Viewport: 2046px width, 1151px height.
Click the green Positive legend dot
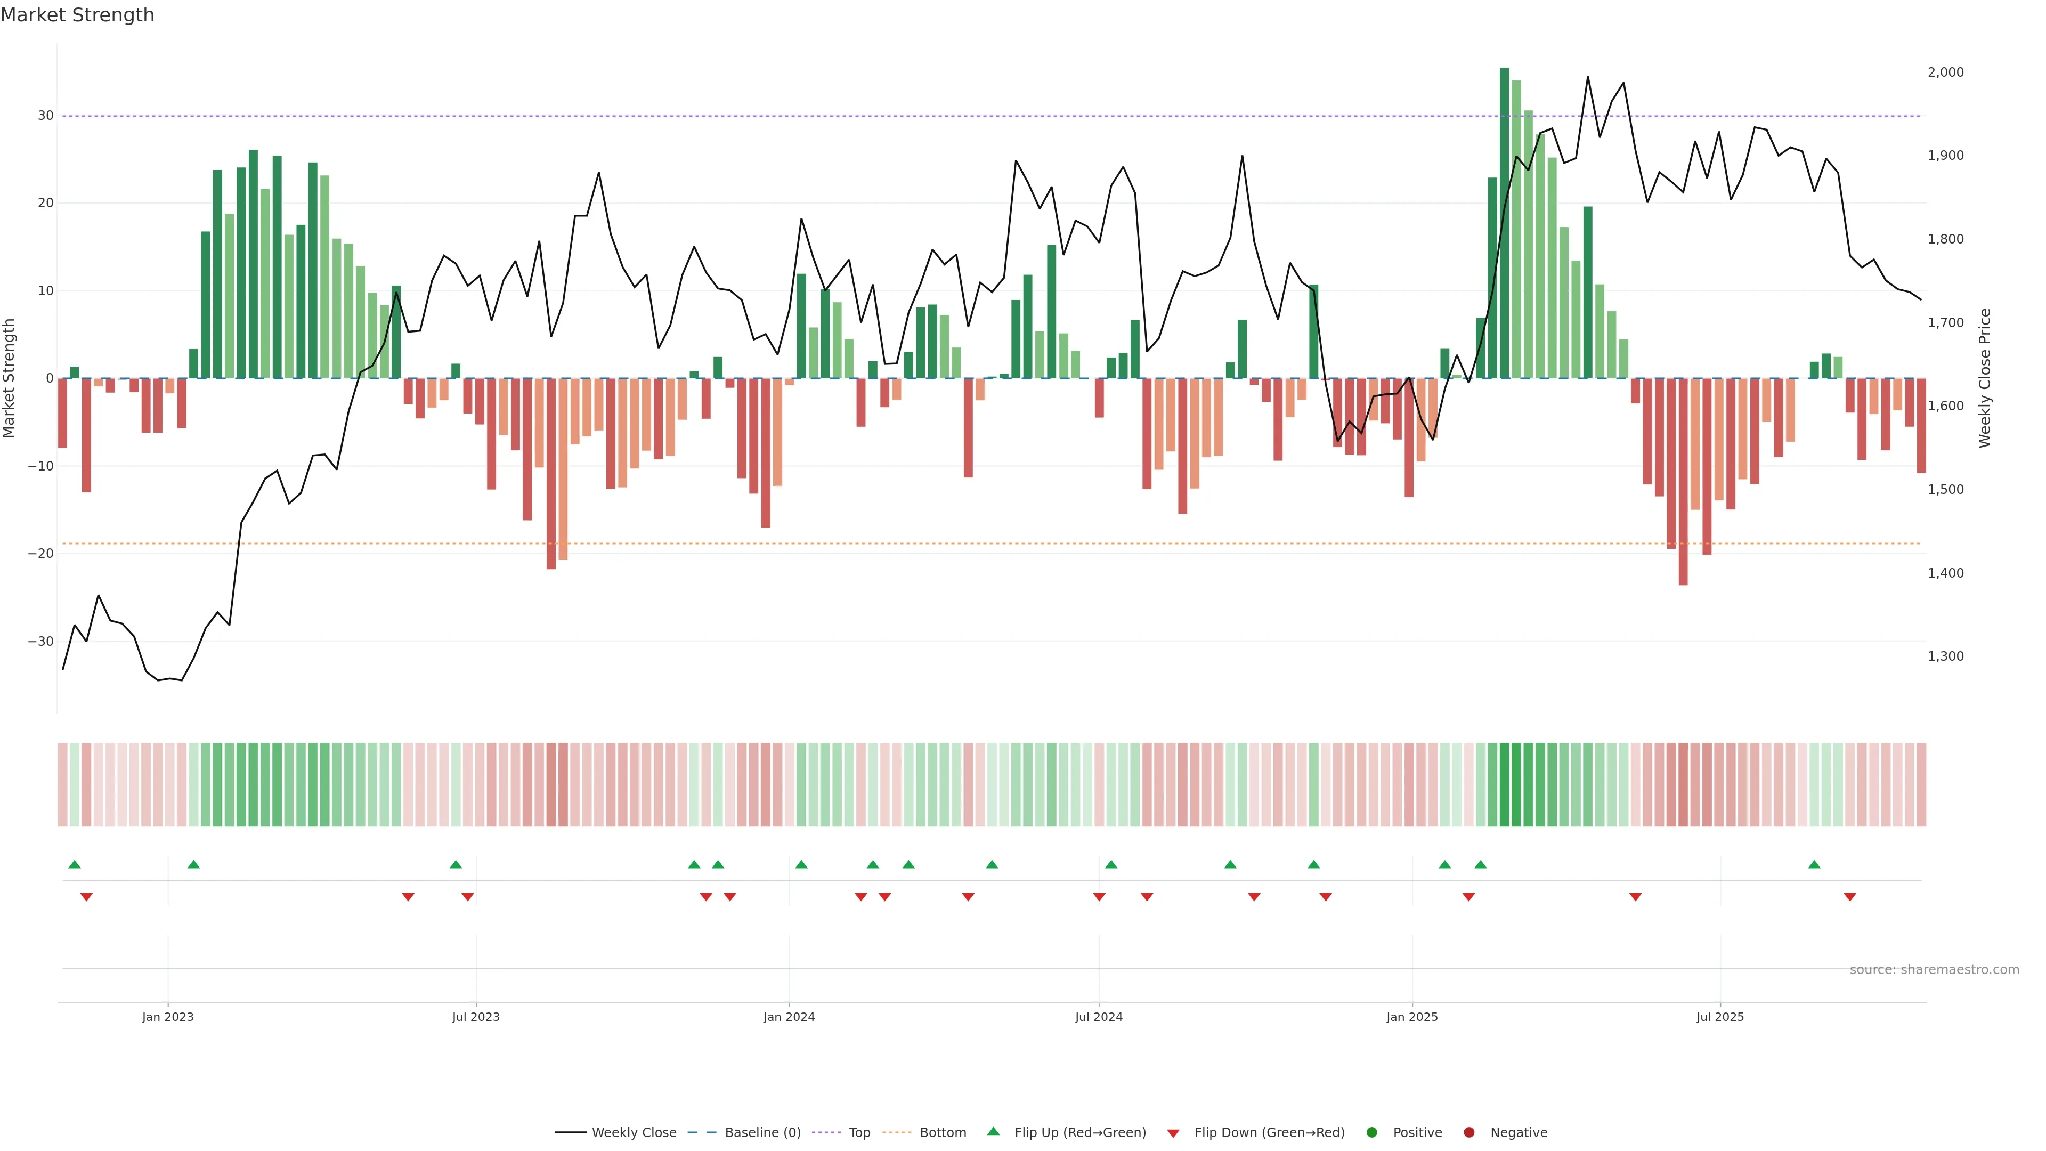click(x=1371, y=1132)
